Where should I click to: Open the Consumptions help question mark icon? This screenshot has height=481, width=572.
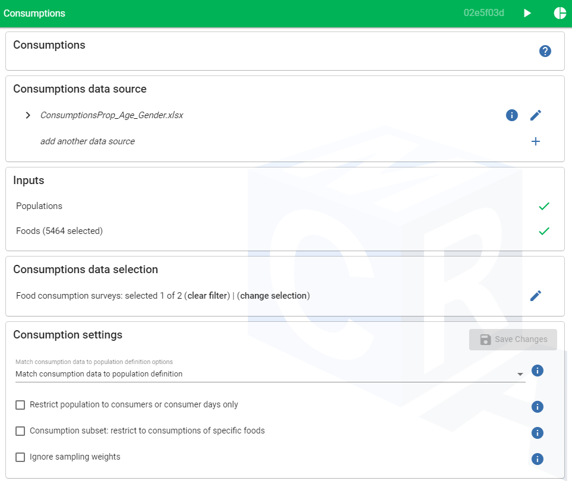545,51
